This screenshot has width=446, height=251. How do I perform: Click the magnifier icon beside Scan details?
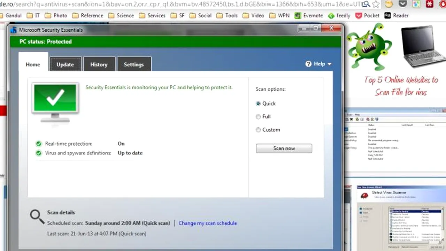click(37, 216)
